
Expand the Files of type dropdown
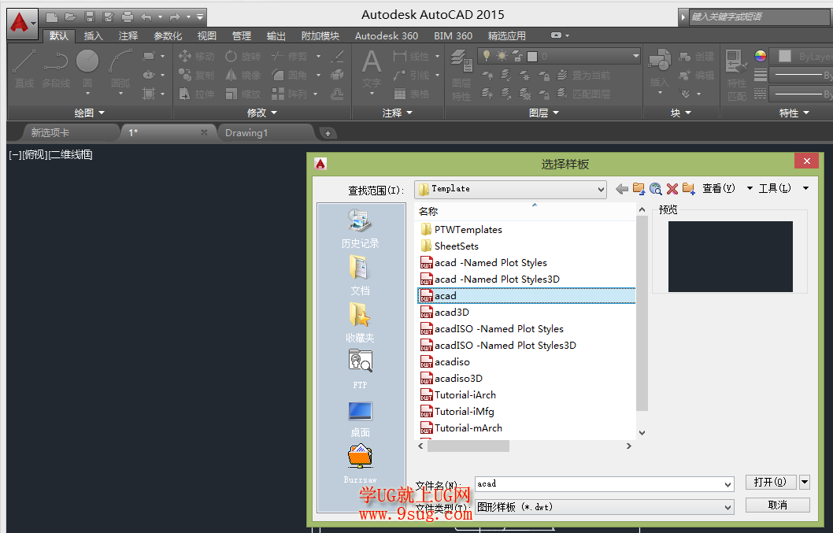pyautogui.click(x=727, y=508)
